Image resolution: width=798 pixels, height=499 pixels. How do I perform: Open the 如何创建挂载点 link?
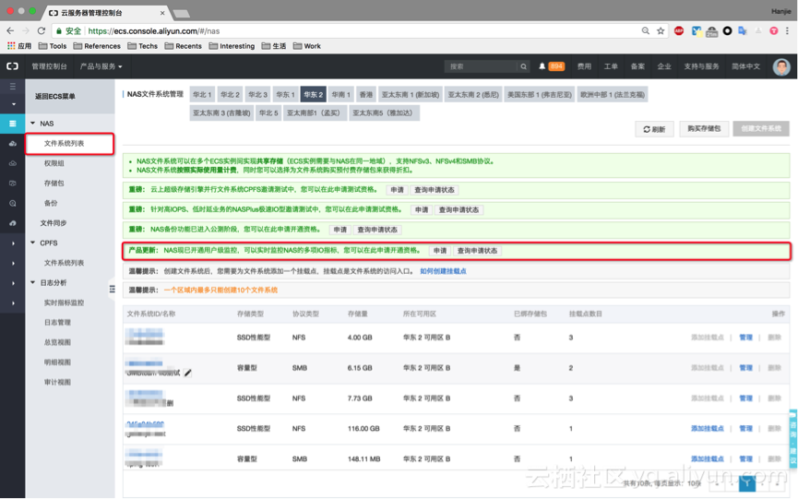443,271
